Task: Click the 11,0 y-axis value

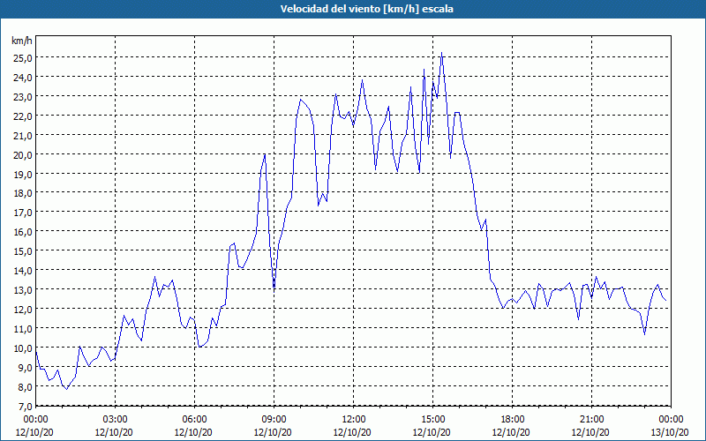Action: click(23, 328)
